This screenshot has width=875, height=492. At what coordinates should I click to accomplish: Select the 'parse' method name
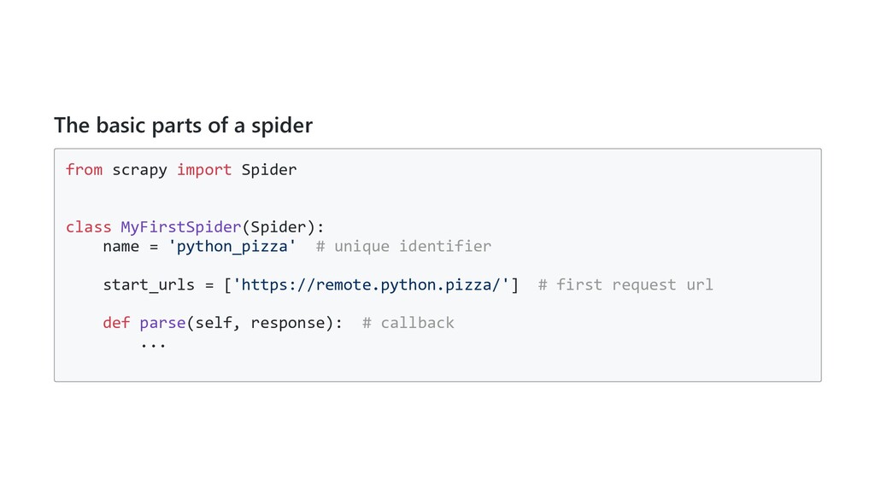point(162,323)
